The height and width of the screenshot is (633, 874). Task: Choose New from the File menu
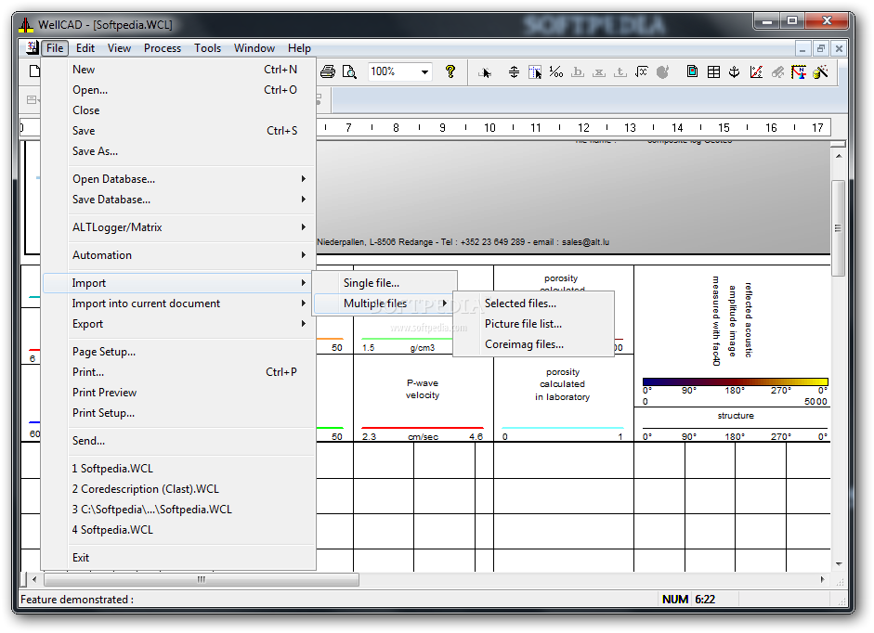tap(179, 70)
